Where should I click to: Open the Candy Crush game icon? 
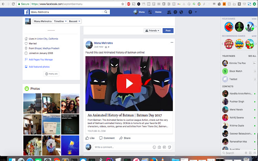[x=229, y=27]
